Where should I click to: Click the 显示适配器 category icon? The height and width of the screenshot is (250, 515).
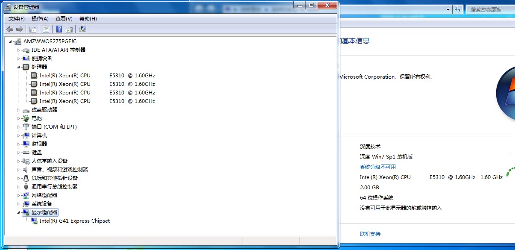[26, 212]
